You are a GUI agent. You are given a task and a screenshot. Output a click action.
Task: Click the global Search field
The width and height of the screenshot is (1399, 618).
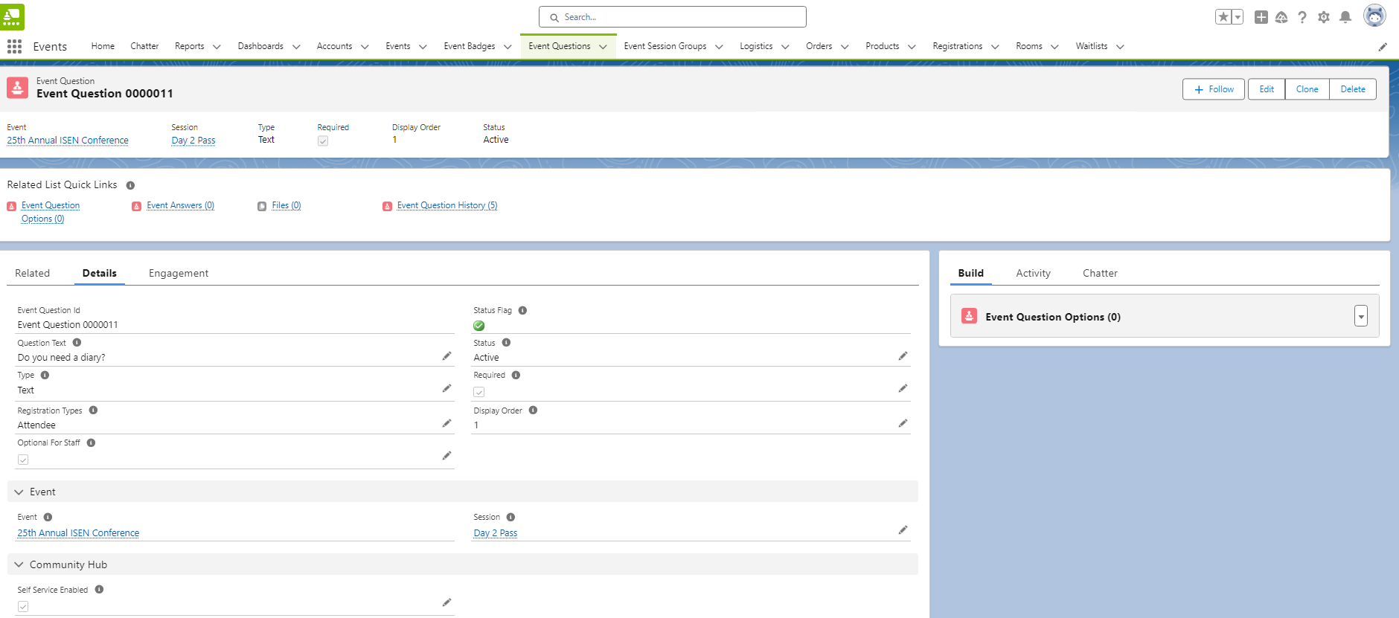coord(673,17)
